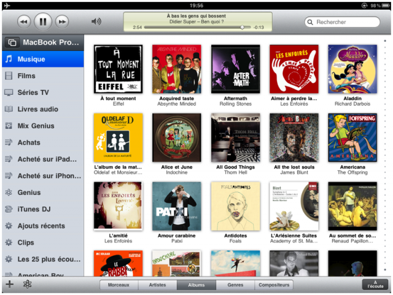Open Ajouts récents smart playlist
This screenshot has height=295, width=393.
point(43,226)
